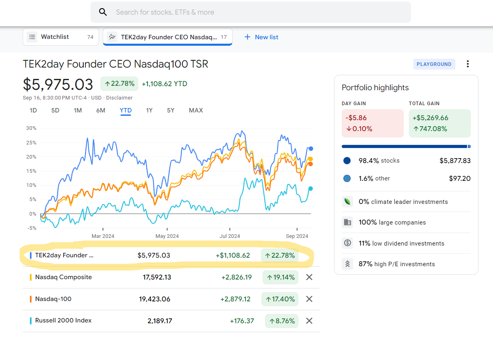Switch chart range to 5D
This screenshot has width=493, height=337.
(55, 110)
